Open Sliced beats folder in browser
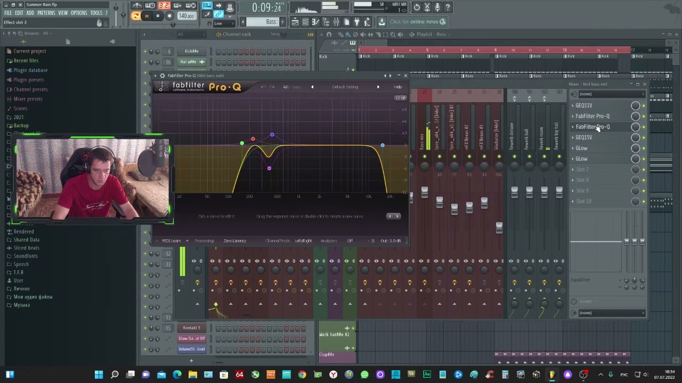Image resolution: width=682 pixels, height=383 pixels. point(26,248)
